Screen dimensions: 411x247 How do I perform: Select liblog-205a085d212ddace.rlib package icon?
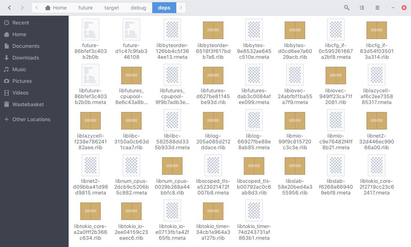point(213,121)
